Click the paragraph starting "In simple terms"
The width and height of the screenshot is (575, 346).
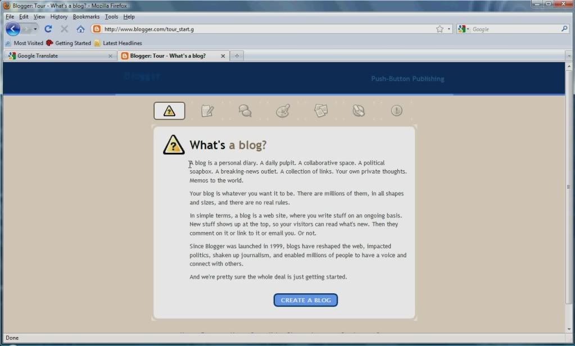pos(296,224)
